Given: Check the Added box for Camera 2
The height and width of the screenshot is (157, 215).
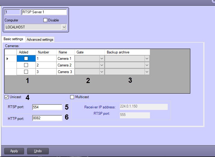Looking at the screenshot, I should [26, 65].
